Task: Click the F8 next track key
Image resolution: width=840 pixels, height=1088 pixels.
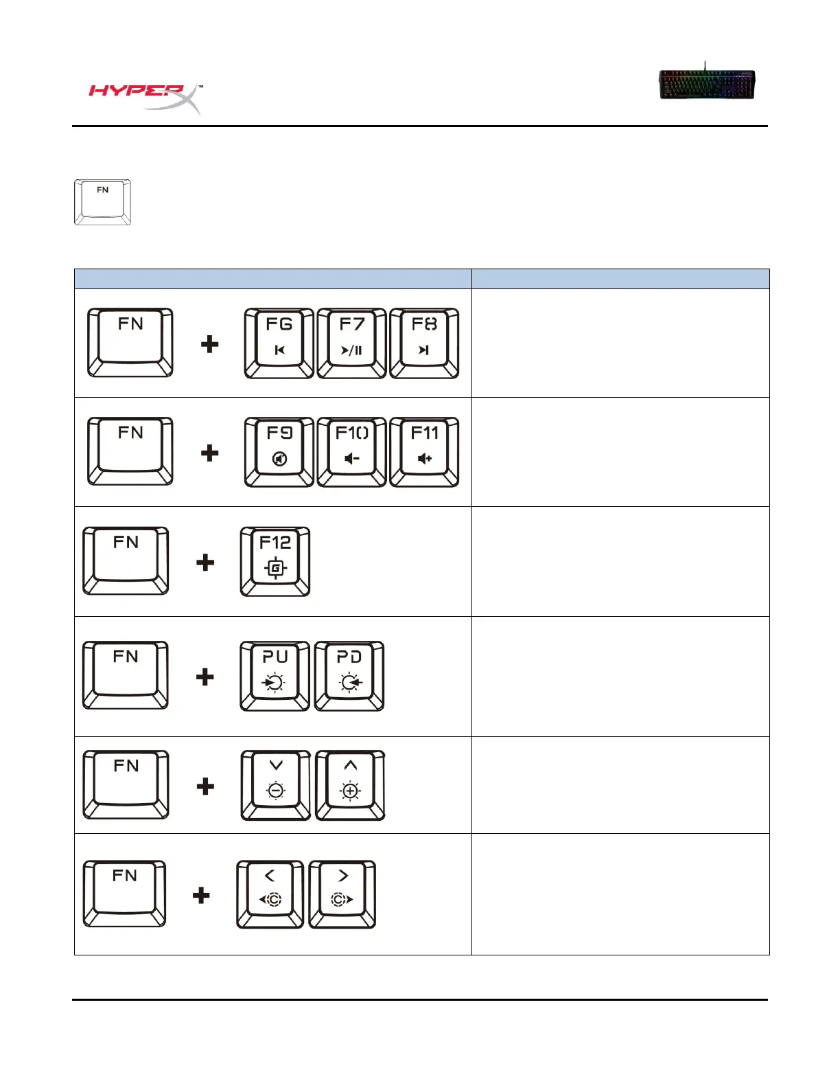Action: [x=424, y=343]
